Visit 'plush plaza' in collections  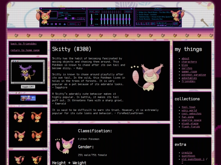coord(190,123)
